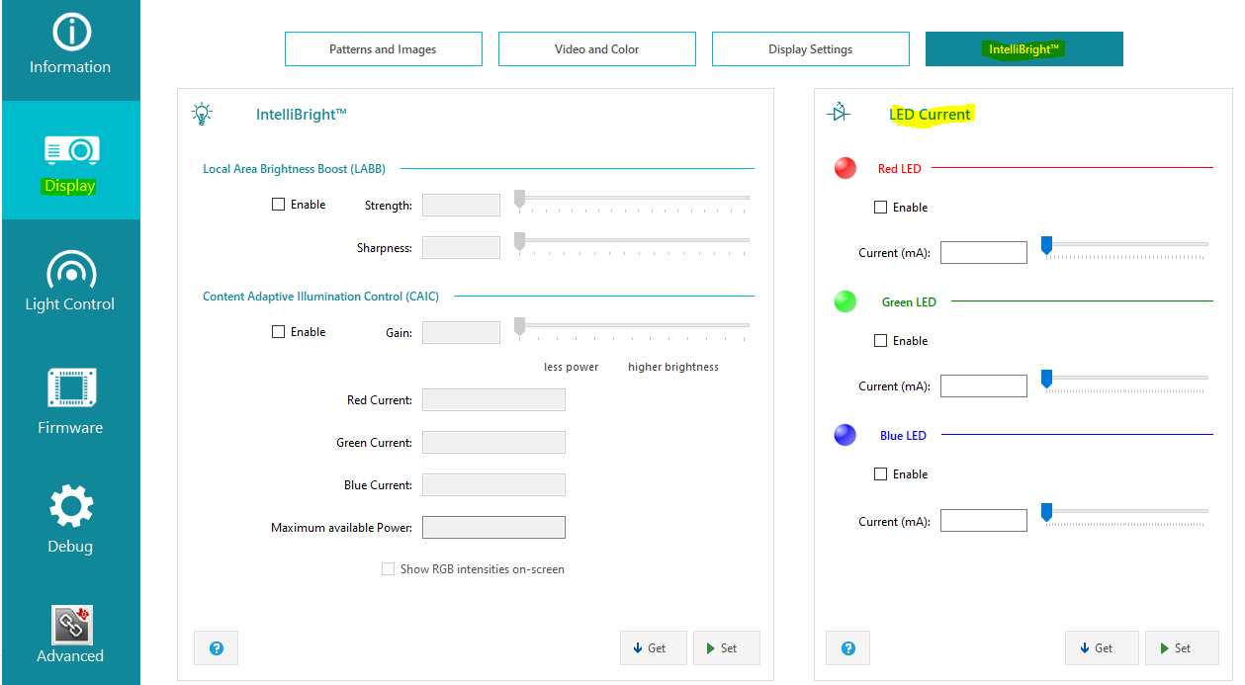
Task: Click the green LED indicator ball
Action: tap(845, 301)
